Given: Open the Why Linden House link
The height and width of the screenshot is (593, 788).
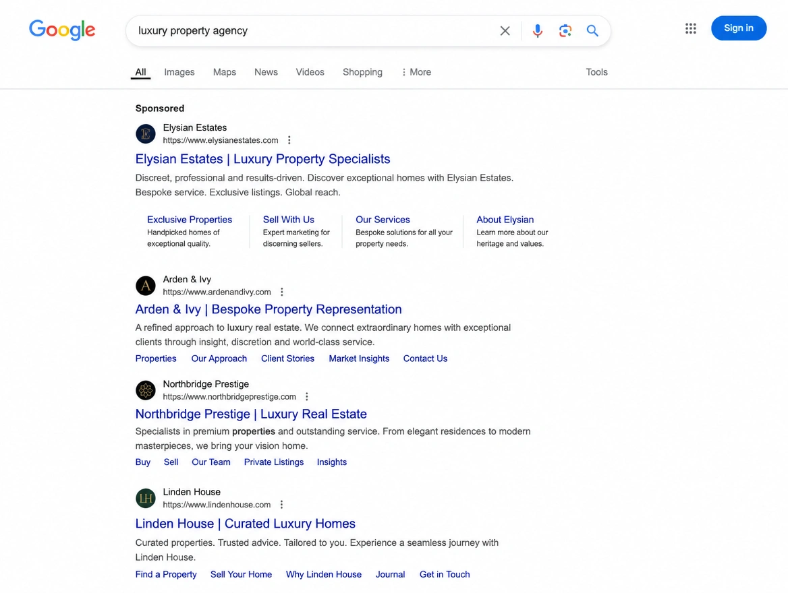Looking at the screenshot, I should 324,574.
